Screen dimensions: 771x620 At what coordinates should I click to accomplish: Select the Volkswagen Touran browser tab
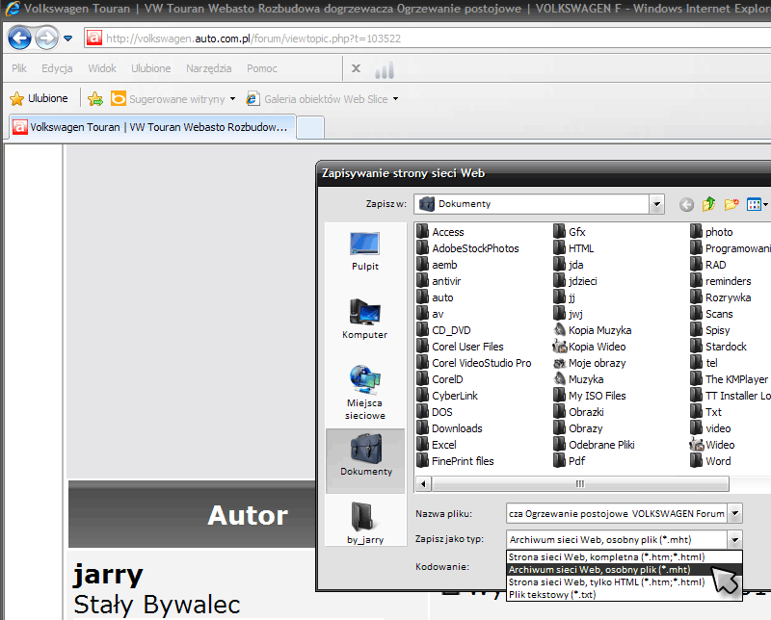[152, 127]
